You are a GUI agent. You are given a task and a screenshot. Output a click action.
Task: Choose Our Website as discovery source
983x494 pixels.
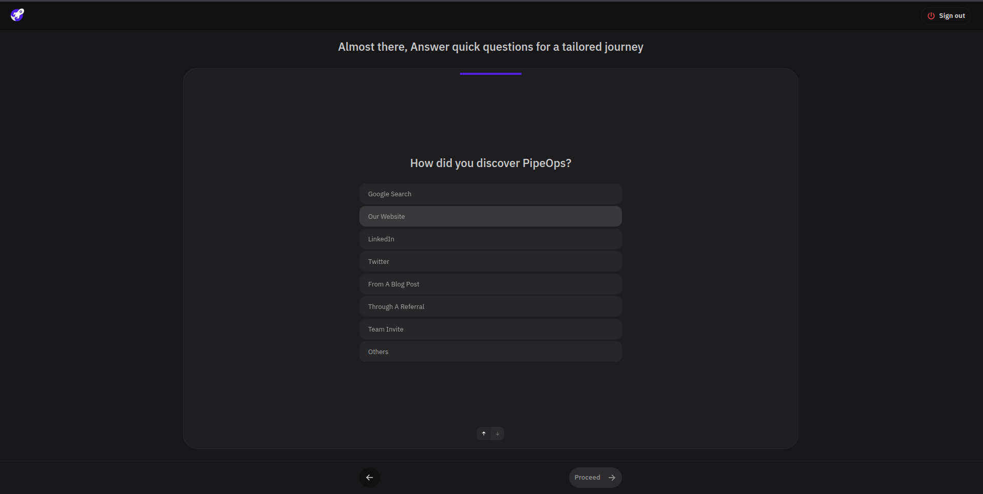[x=491, y=217]
